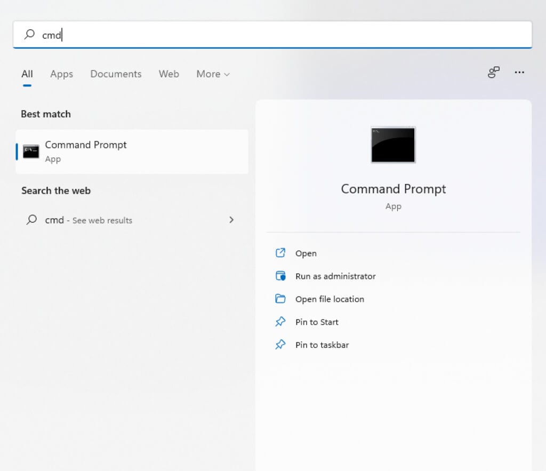Click the magnifier icon in the search box
The width and height of the screenshot is (546, 471).
tap(29, 35)
